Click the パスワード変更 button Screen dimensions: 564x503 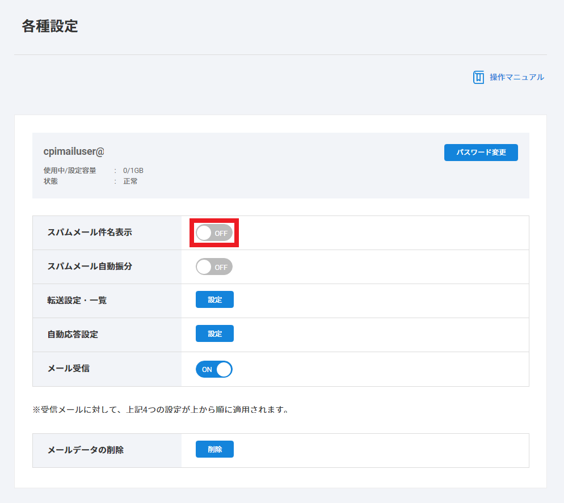point(481,153)
